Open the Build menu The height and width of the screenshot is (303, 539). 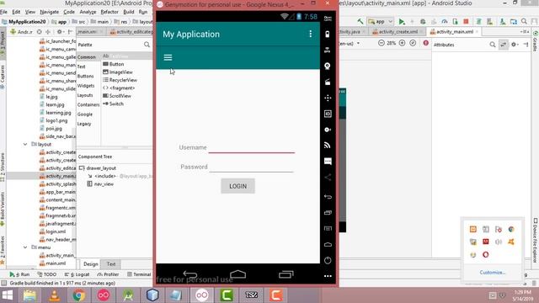[129, 12]
